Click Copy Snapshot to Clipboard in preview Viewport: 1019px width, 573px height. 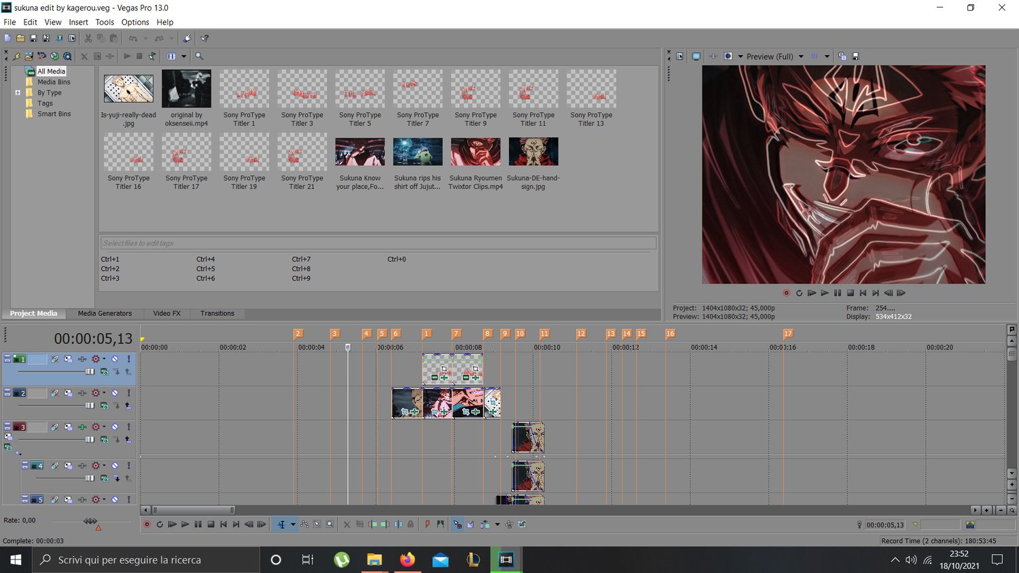tap(842, 56)
